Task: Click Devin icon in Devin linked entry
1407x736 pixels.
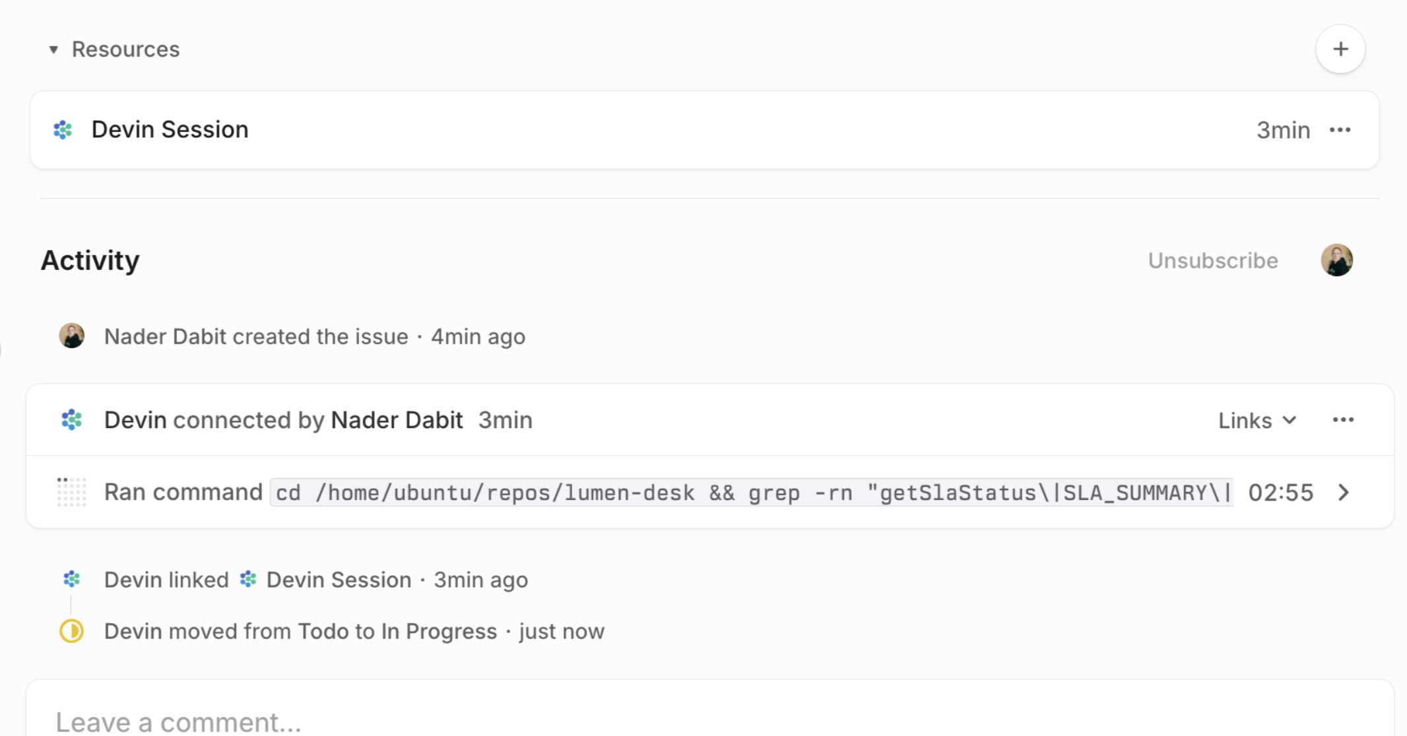Action: point(72,579)
